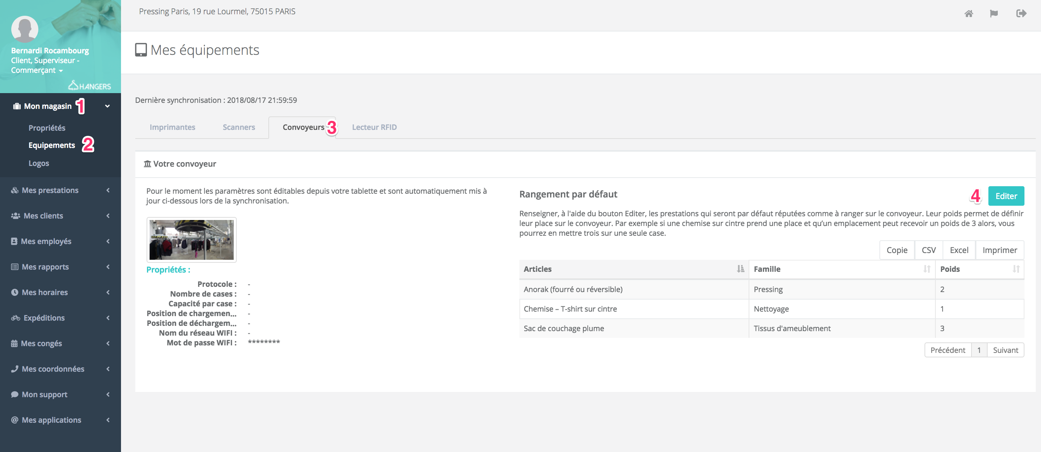1041x452 pixels.
Task: Open Propriétés in the sidebar submenu
Action: 47,128
